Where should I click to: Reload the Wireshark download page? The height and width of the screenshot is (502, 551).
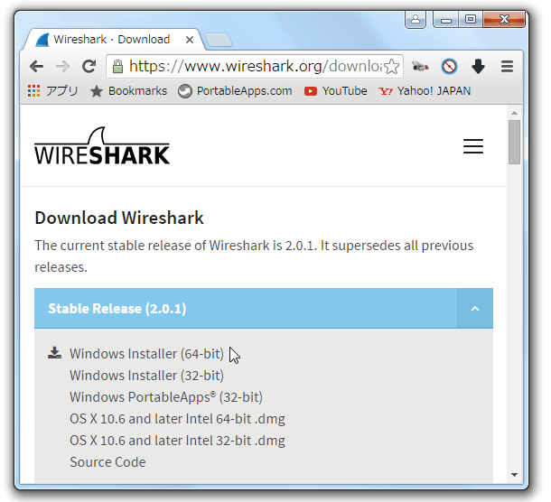click(89, 66)
